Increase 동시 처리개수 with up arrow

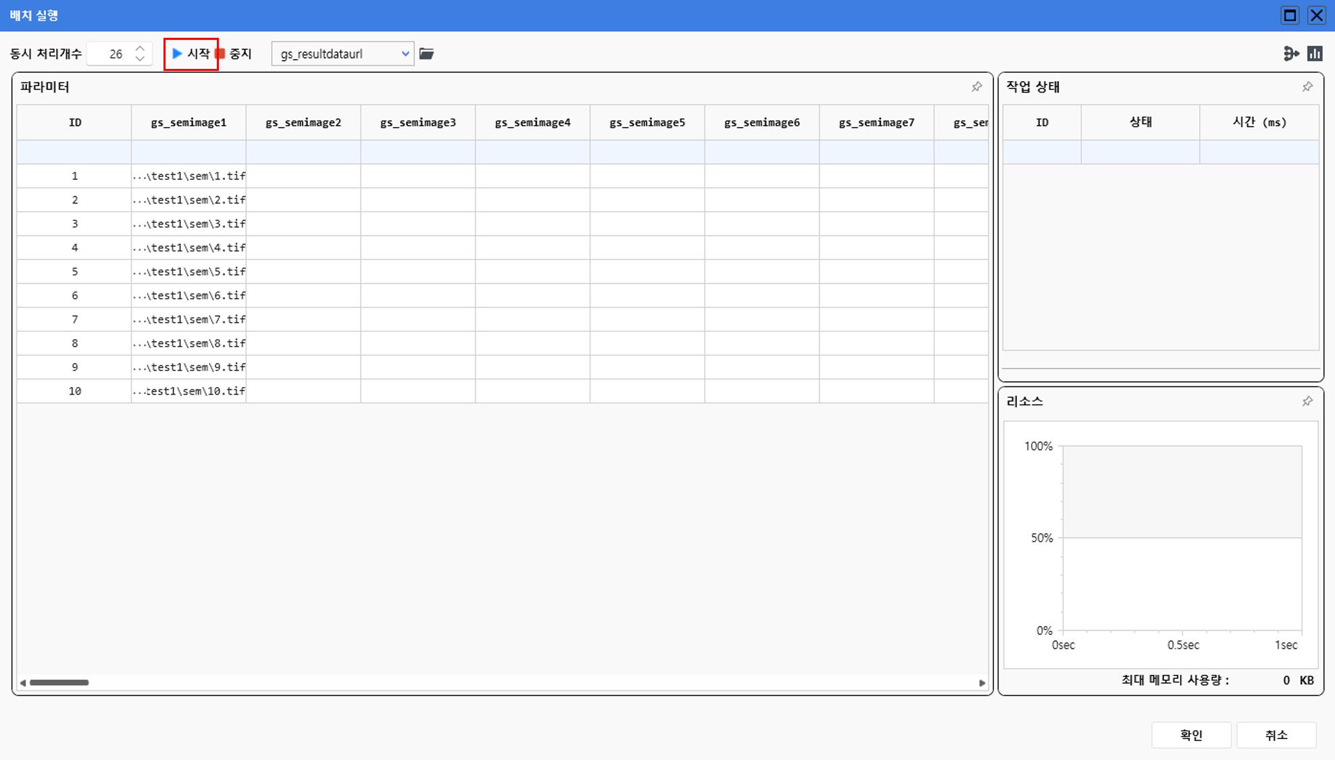140,49
